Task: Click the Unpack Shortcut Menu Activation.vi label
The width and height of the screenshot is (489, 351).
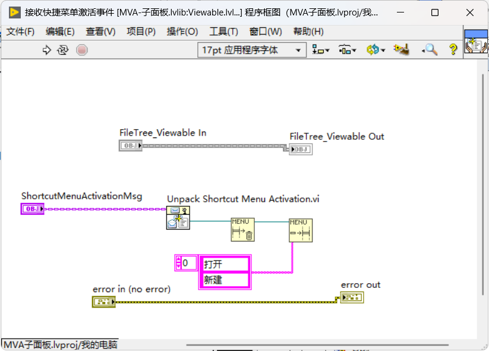Action: [243, 199]
